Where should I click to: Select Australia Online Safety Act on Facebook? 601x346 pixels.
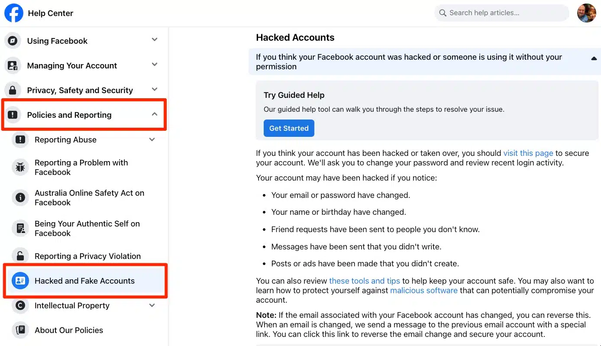(90, 197)
